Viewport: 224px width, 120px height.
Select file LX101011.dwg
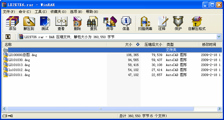click(x=19, y=75)
